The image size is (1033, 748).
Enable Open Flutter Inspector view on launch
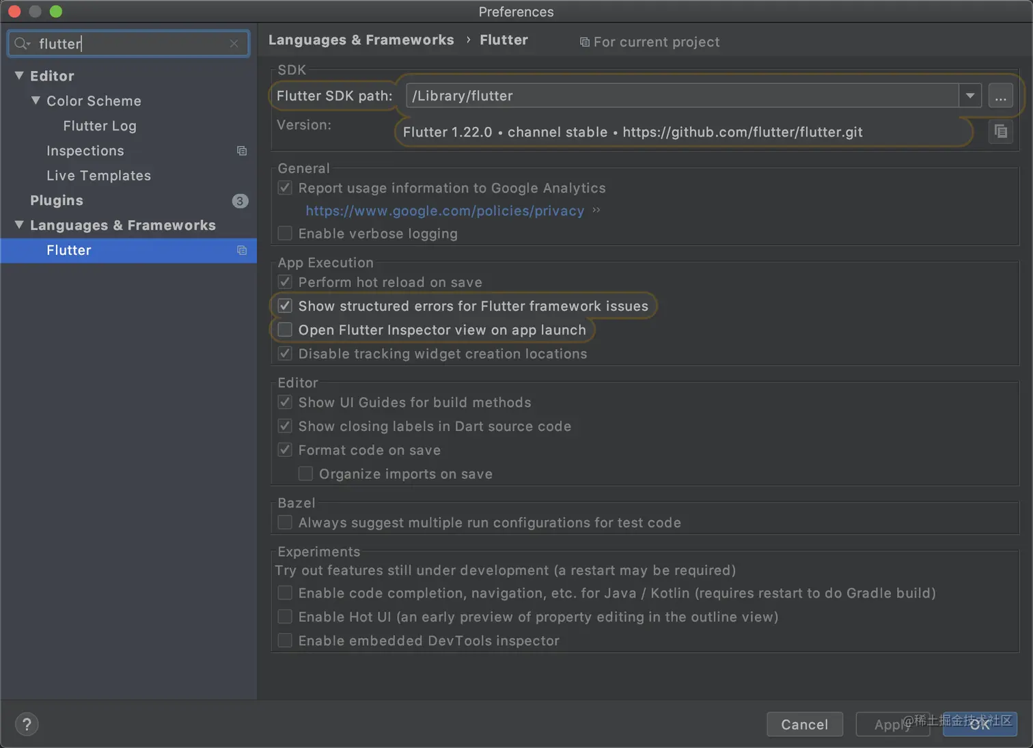click(286, 330)
